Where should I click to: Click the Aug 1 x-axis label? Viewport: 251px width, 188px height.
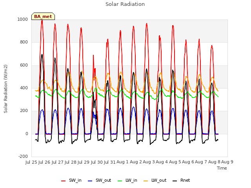(122, 162)
